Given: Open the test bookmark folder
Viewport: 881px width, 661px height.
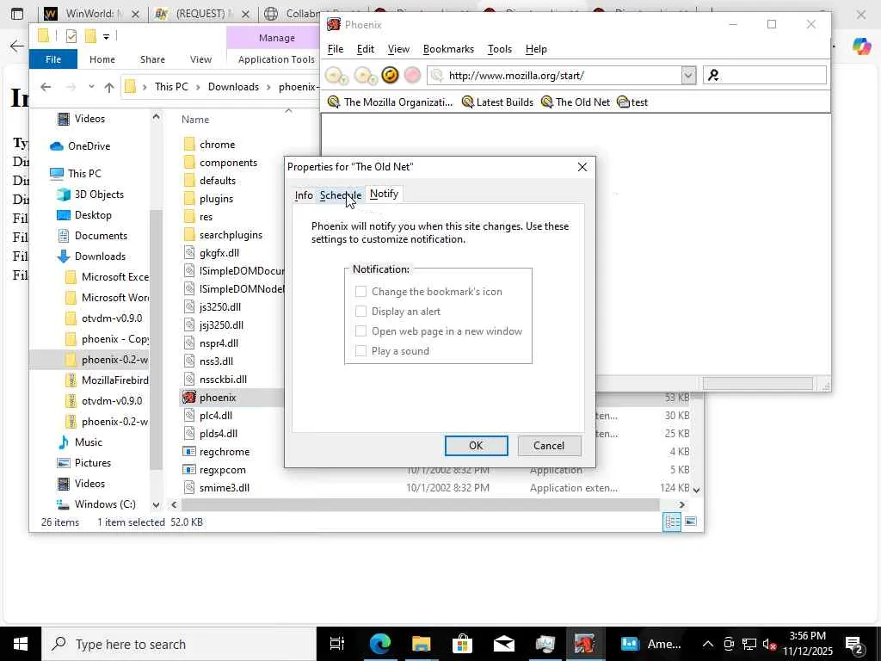Looking at the screenshot, I should pyautogui.click(x=632, y=102).
